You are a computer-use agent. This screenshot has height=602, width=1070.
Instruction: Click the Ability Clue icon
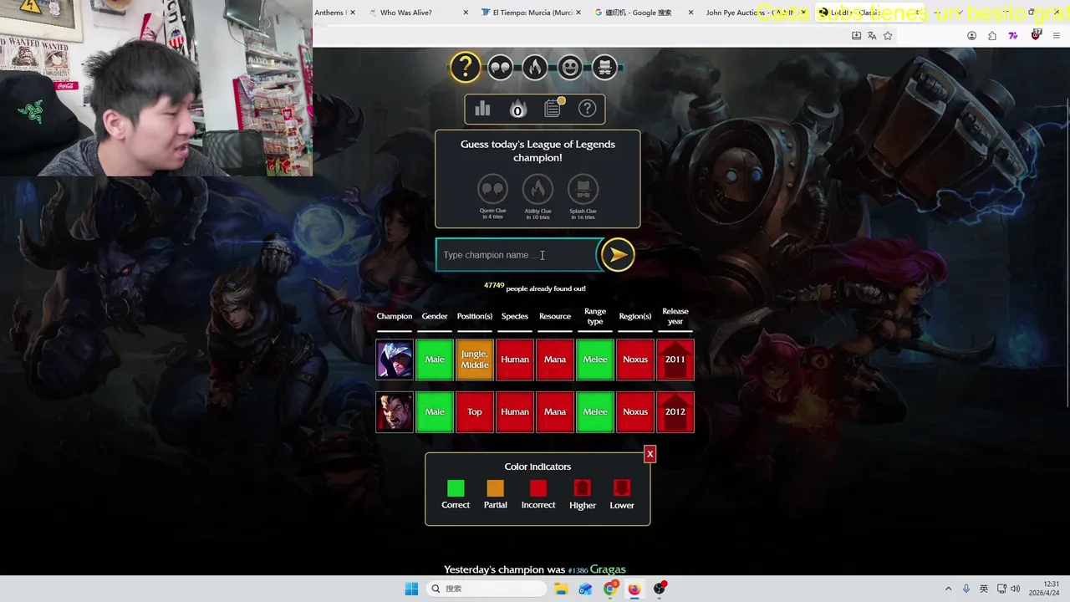point(538,189)
